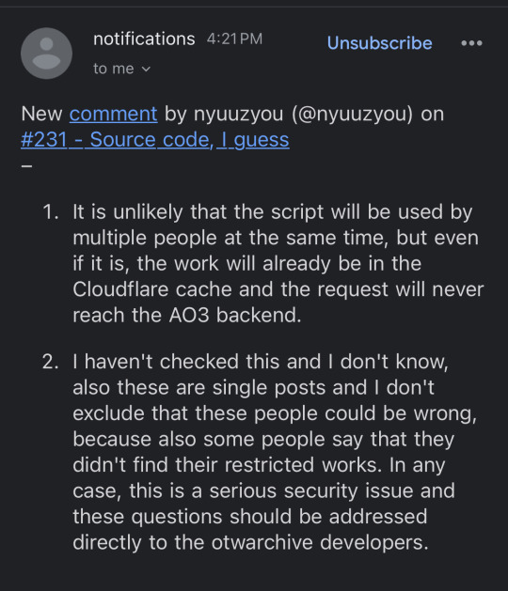This screenshot has width=508, height=591.
Task: Click the text "AO3 backend" ending item one
Action: 234,315
